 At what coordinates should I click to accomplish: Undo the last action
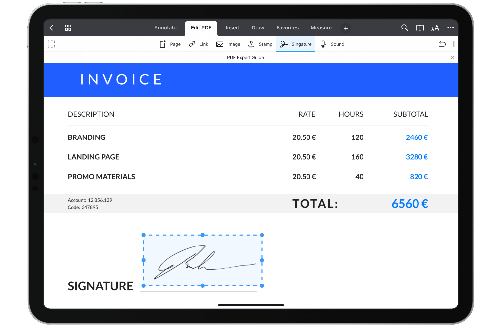(442, 44)
